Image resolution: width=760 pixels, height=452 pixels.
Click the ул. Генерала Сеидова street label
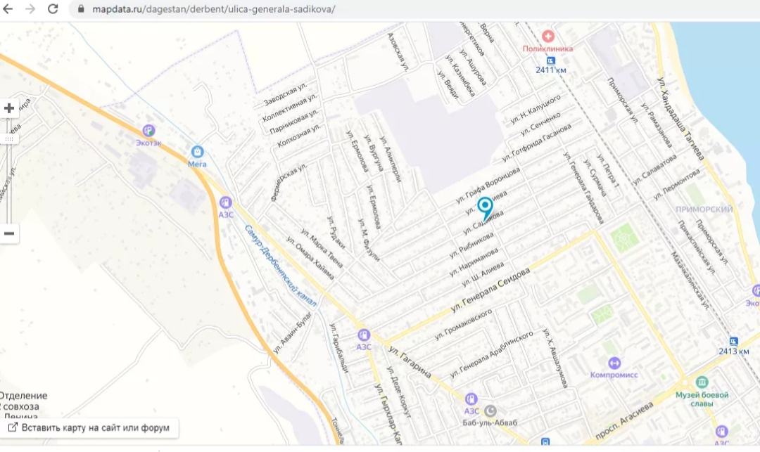tap(490, 290)
